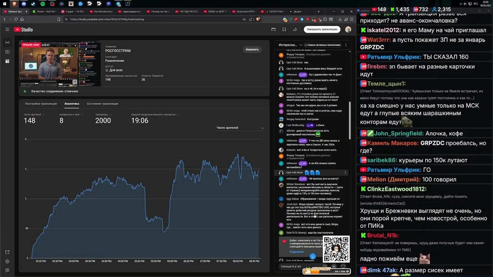Viewport: 493px width, 277px height.
Task: Open the account avatar menu
Action: [348, 29]
